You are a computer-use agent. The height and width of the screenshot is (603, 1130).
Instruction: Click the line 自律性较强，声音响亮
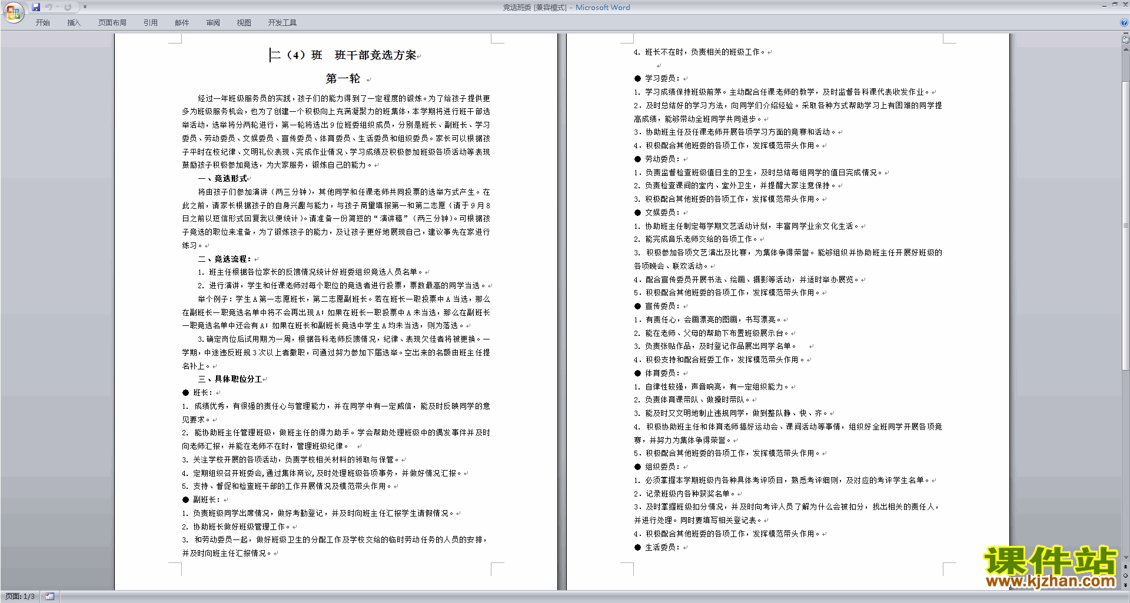click(x=683, y=387)
